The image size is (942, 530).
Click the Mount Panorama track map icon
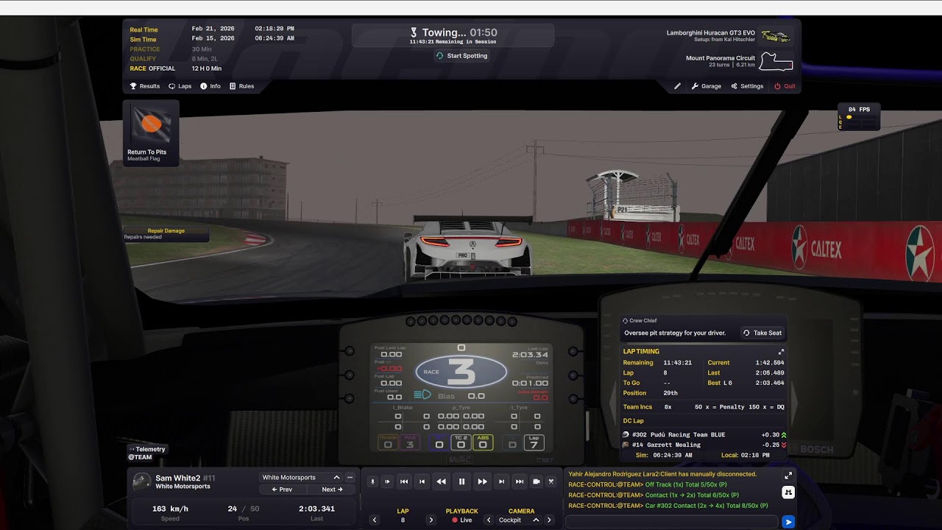click(776, 62)
